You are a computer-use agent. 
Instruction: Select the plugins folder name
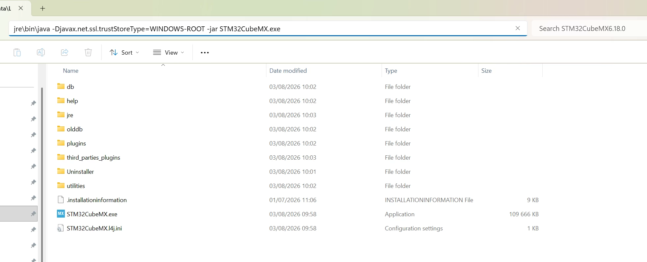click(x=76, y=144)
